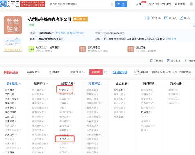Click the orange 我要认证 badge
The height and width of the screenshot is (155, 195).
pyautogui.click(x=80, y=19)
